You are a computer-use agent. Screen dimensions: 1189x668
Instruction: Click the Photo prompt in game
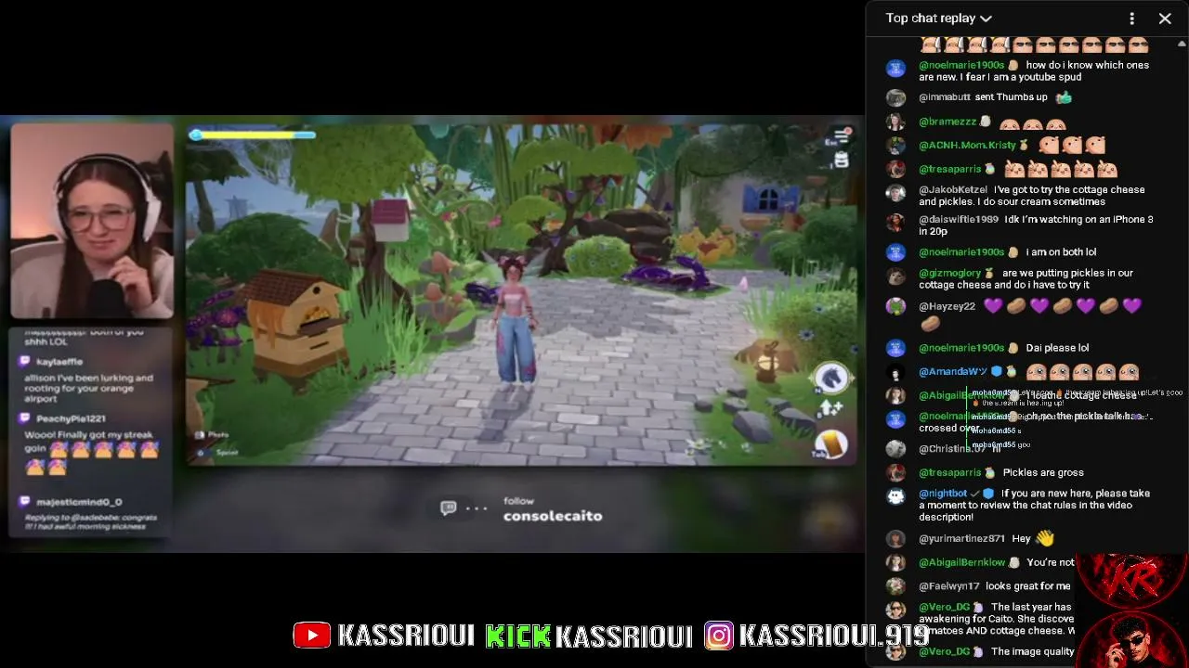213,434
